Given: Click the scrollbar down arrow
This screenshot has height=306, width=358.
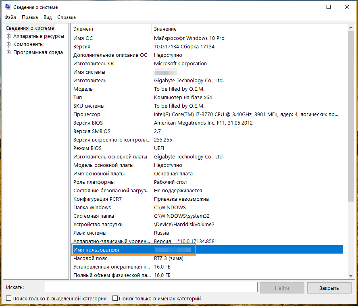Looking at the screenshot, I should click(351, 276).
